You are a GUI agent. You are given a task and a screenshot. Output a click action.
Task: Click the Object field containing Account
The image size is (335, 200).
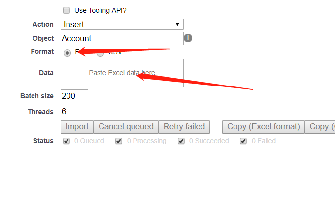point(122,38)
